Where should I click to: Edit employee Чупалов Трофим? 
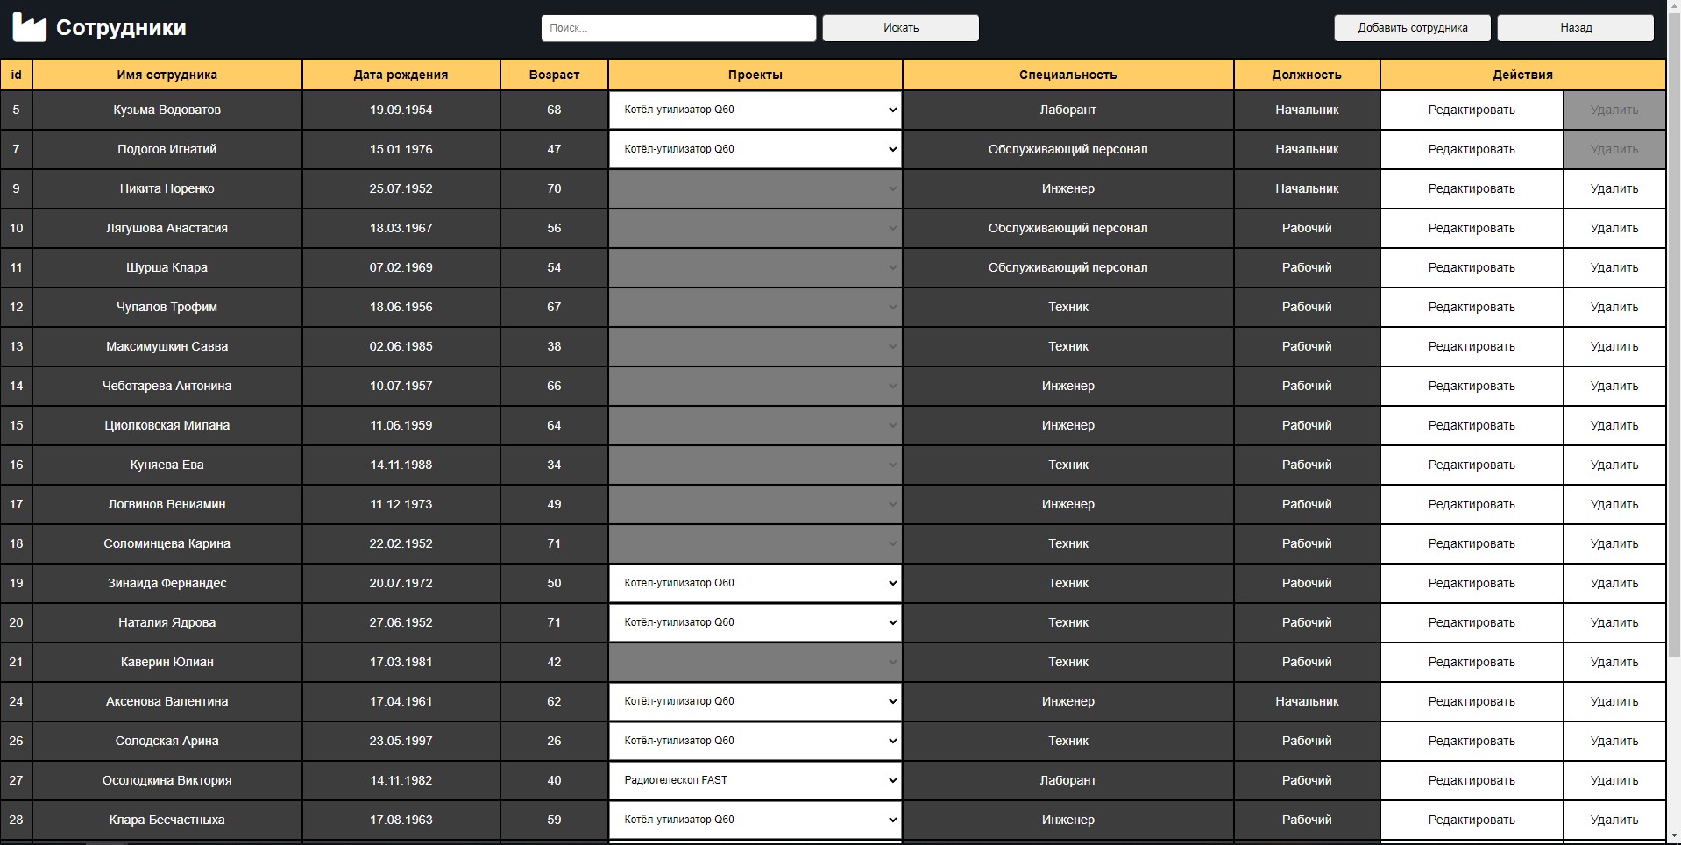pos(1472,308)
